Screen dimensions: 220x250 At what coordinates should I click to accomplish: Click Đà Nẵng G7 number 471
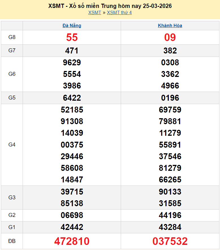tap(72, 51)
